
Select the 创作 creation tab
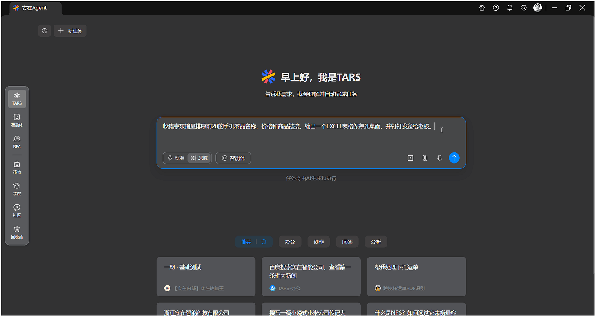coord(319,242)
